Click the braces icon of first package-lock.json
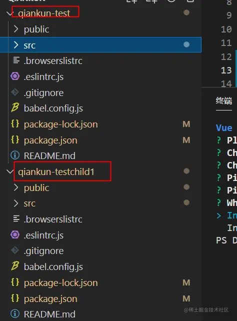 tap(15, 124)
